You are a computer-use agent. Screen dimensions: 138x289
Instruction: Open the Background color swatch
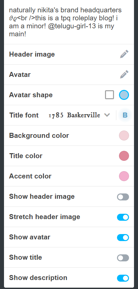pyautogui.click(x=124, y=136)
